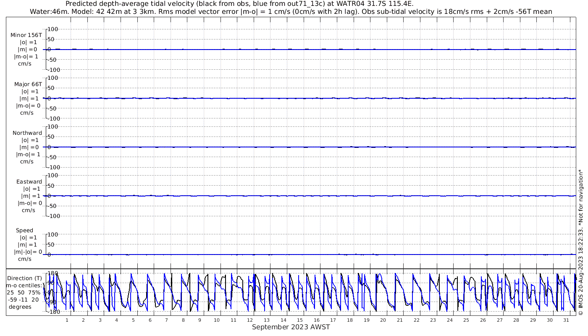Click the "|m-o|= 0" value in Eastward panel

click(x=29, y=203)
